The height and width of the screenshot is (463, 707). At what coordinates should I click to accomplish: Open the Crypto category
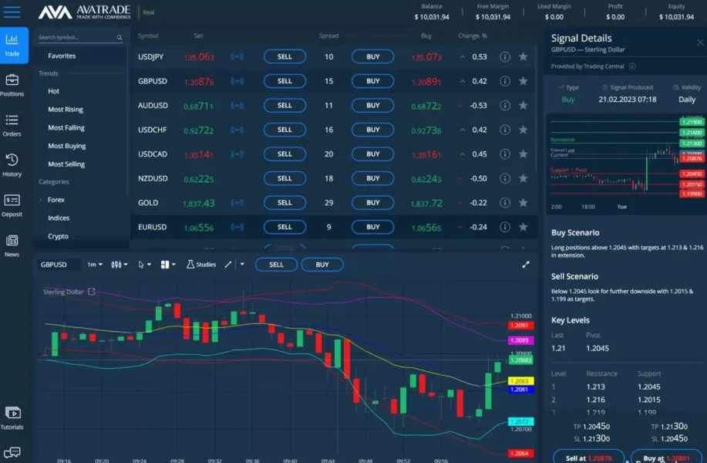pyautogui.click(x=58, y=236)
